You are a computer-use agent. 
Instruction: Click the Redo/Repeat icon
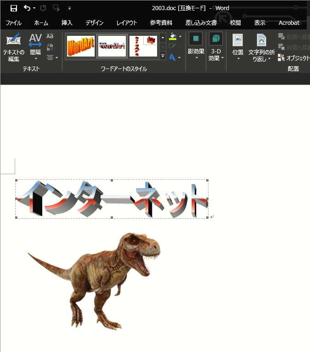coord(43,8)
